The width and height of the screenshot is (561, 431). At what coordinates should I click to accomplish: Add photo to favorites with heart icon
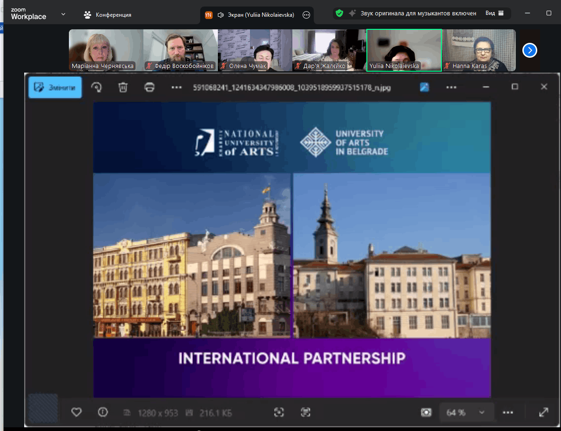76,412
